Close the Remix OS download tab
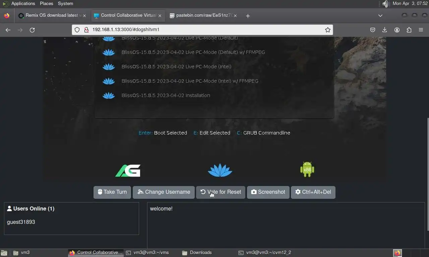Viewport: 429px width, 257px height. (x=84, y=16)
